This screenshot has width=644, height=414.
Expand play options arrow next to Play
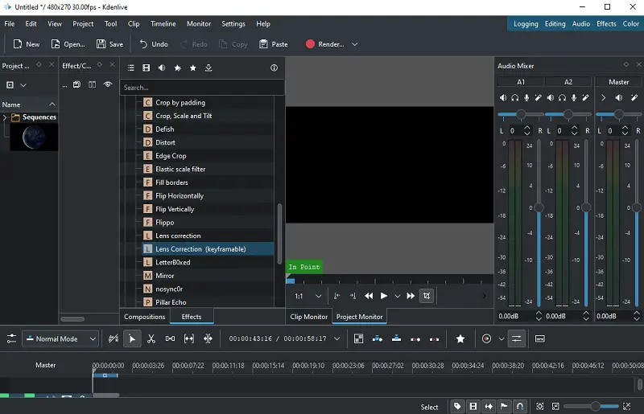(398, 296)
